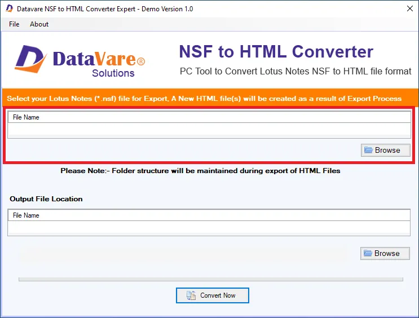
Task: Click the conversion progress bar
Action: coord(211,279)
